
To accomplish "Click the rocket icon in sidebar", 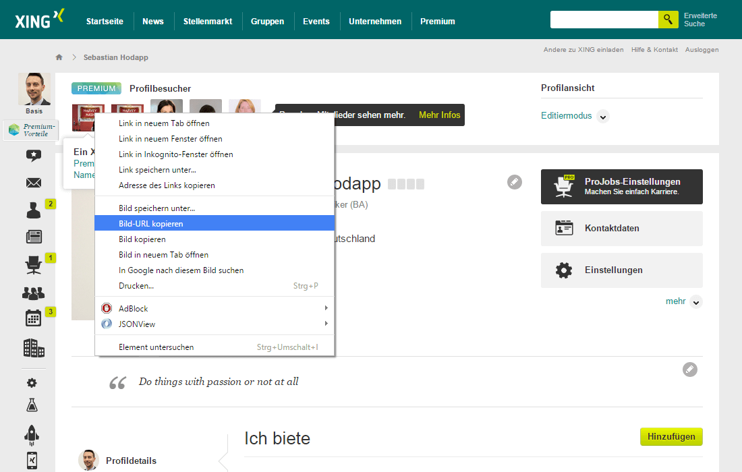I will coord(32,435).
